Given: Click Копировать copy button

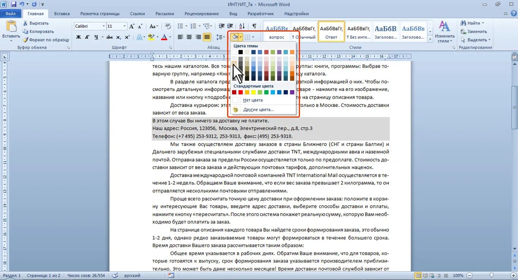Looking at the screenshot, I should click(38, 31).
